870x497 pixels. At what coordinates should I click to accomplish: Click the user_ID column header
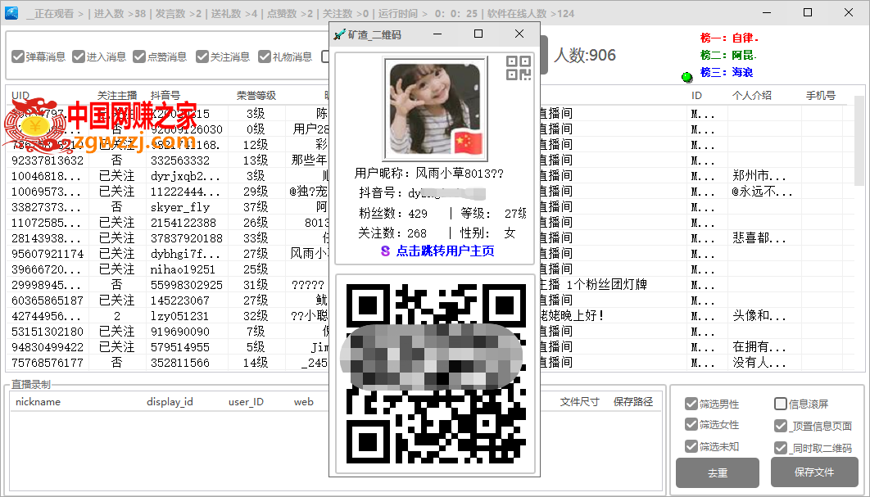tap(246, 401)
